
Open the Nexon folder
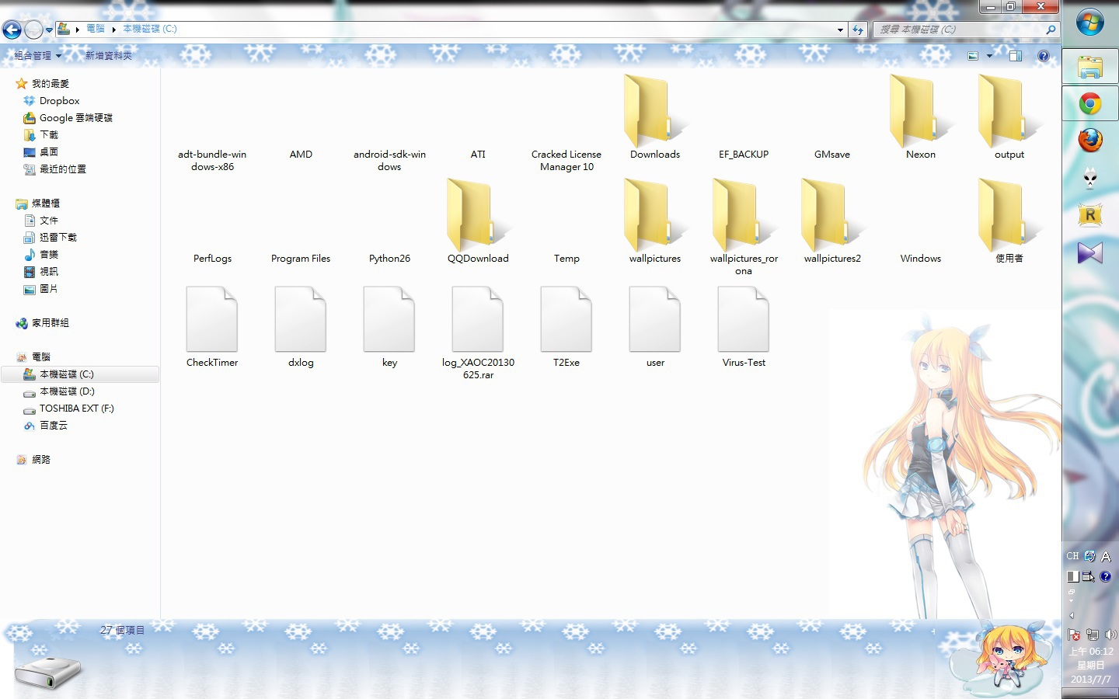pos(921,116)
